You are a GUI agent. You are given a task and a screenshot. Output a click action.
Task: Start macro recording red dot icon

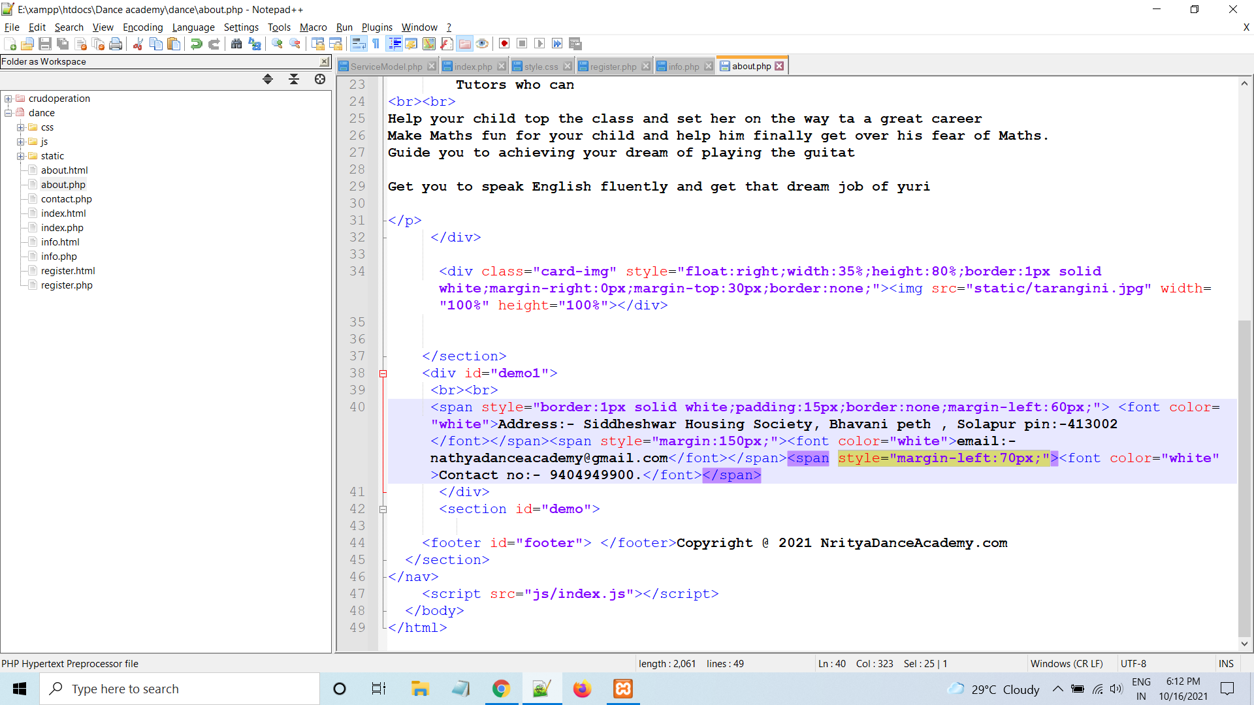[x=504, y=44]
